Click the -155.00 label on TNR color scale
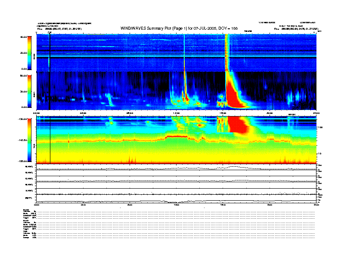The height and width of the screenshot is (263, 341). click(22, 161)
